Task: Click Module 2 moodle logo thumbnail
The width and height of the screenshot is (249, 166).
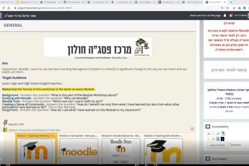Action: click(79, 151)
